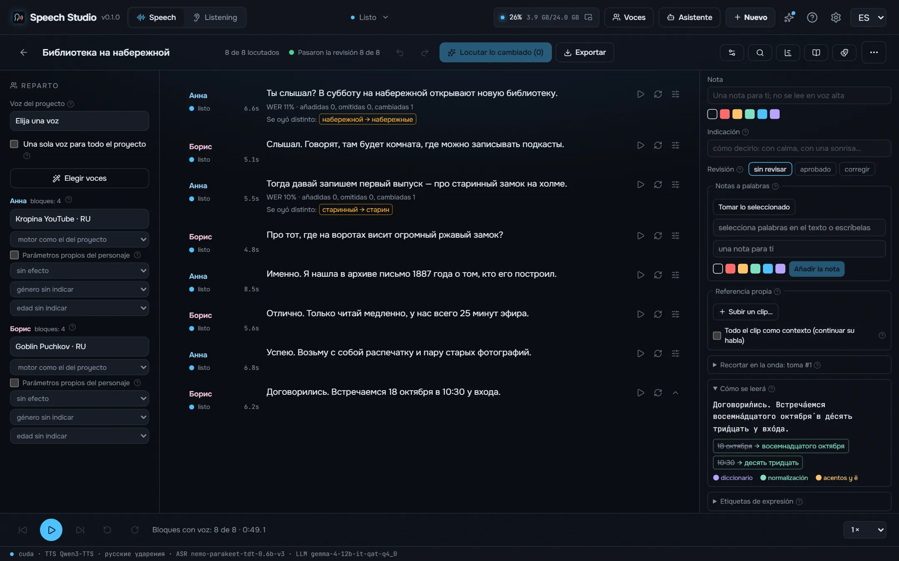This screenshot has width=899, height=561.
Task: Open Борис's 'género sin indicar' dropdown
Action: [79, 417]
